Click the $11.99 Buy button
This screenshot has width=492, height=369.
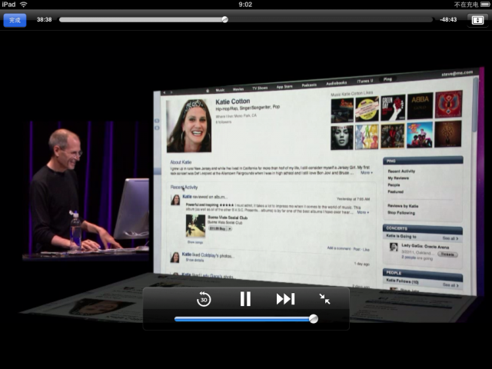tap(217, 229)
